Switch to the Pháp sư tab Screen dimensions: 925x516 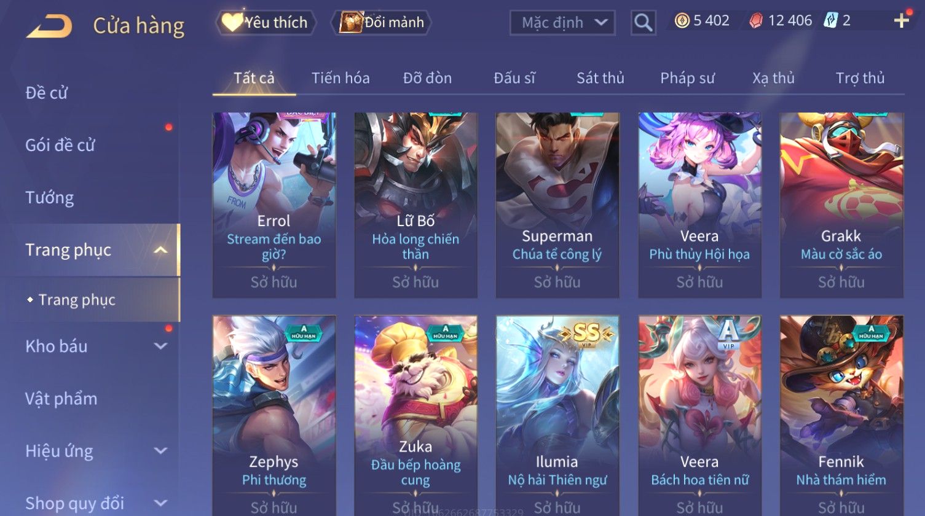(x=687, y=78)
